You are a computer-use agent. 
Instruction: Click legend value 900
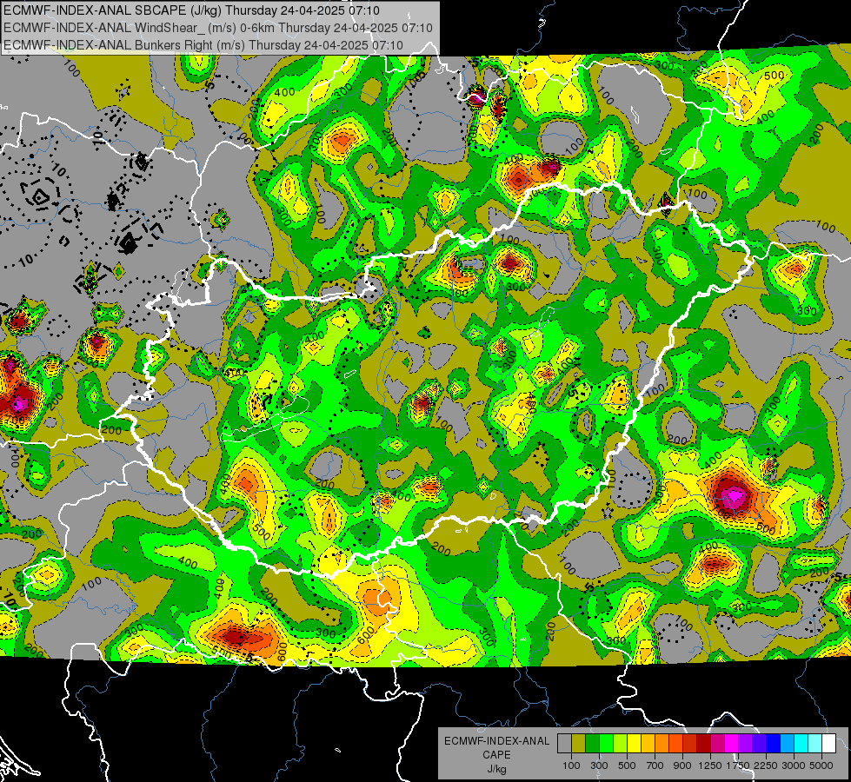[682, 765]
